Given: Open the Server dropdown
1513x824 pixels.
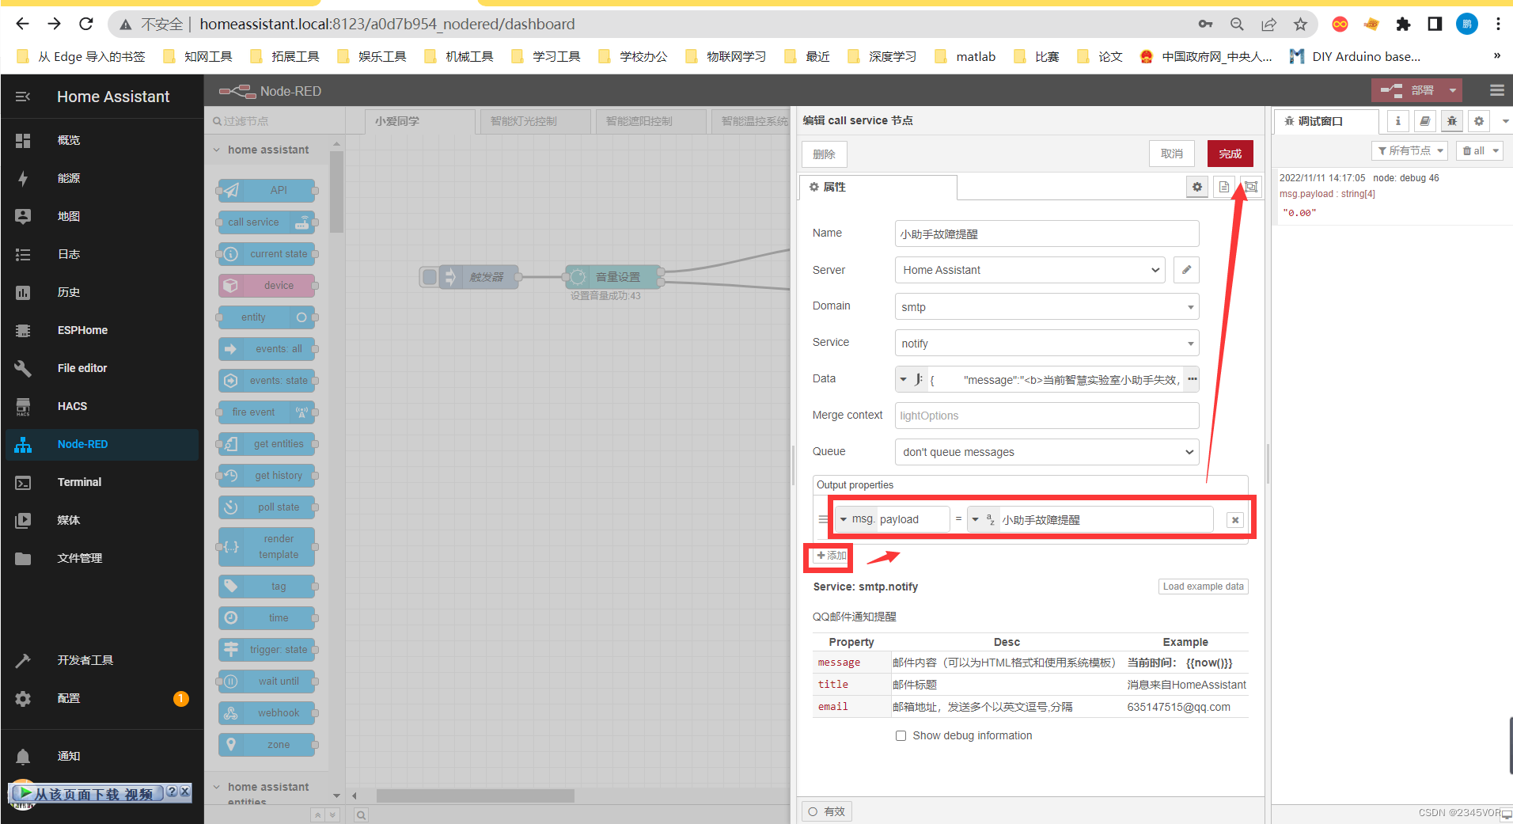Looking at the screenshot, I should pos(1030,270).
